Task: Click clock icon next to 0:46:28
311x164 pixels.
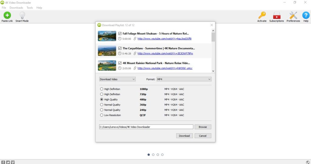Action: pyautogui.click(x=120, y=53)
